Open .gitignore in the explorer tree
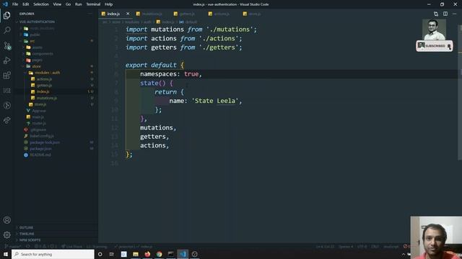Screen dimensions: 462x259 coord(38,129)
